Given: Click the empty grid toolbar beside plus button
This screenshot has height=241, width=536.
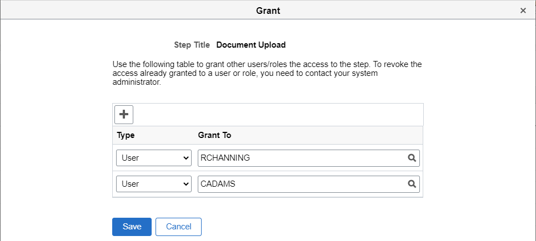Looking at the screenshot, I should (x=278, y=115).
